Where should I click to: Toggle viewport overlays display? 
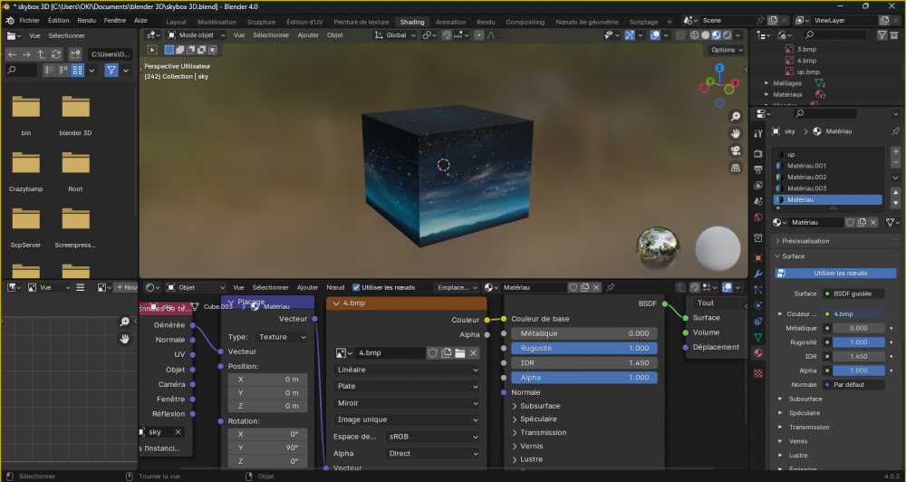click(x=655, y=35)
